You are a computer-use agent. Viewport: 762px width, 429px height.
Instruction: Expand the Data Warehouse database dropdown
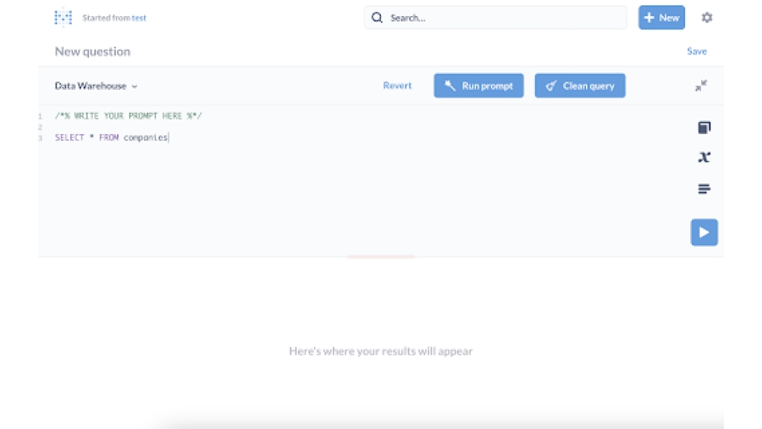pyautogui.click(x=96, y=86)
